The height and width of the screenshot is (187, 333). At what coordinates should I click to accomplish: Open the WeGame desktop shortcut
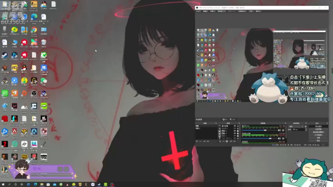[x=34, y=81]
